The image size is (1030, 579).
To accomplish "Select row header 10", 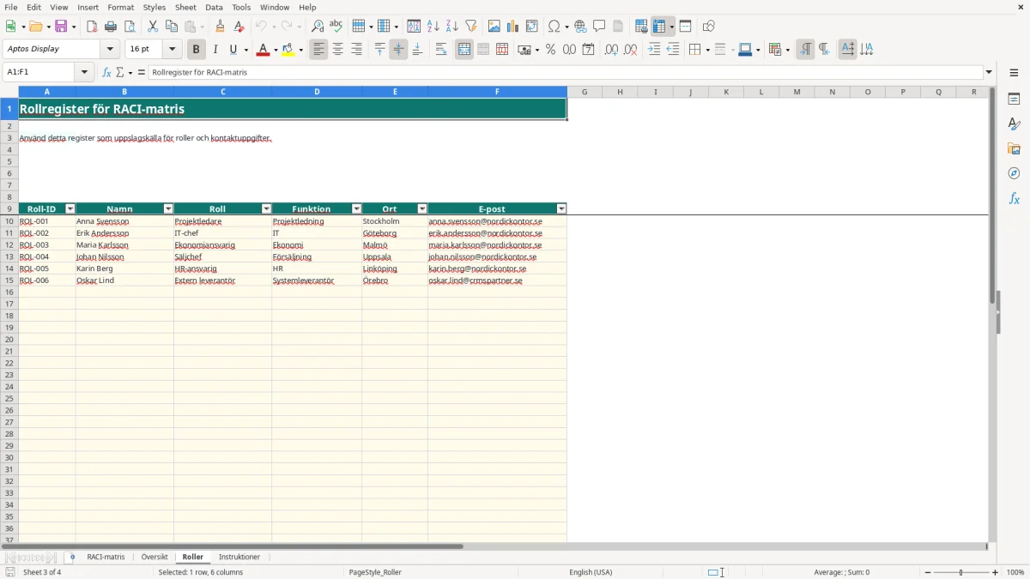I will [9, 221].
